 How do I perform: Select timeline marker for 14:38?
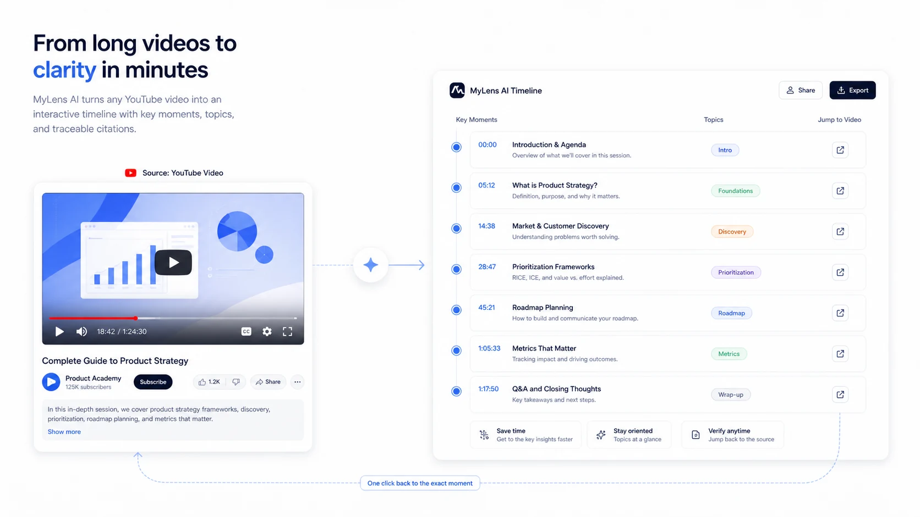coord(456,229)
